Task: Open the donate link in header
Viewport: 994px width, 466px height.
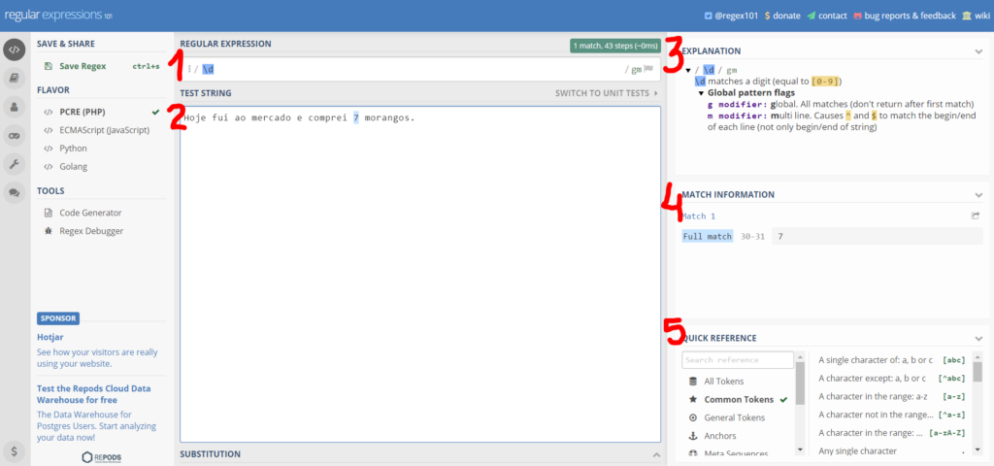Action: pyautogui.click(x=781, y=16)
